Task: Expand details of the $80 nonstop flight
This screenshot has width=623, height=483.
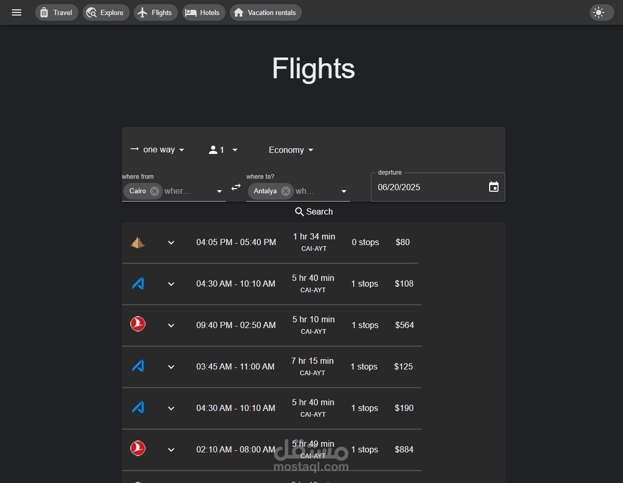Action: click(x=171, y=243)
